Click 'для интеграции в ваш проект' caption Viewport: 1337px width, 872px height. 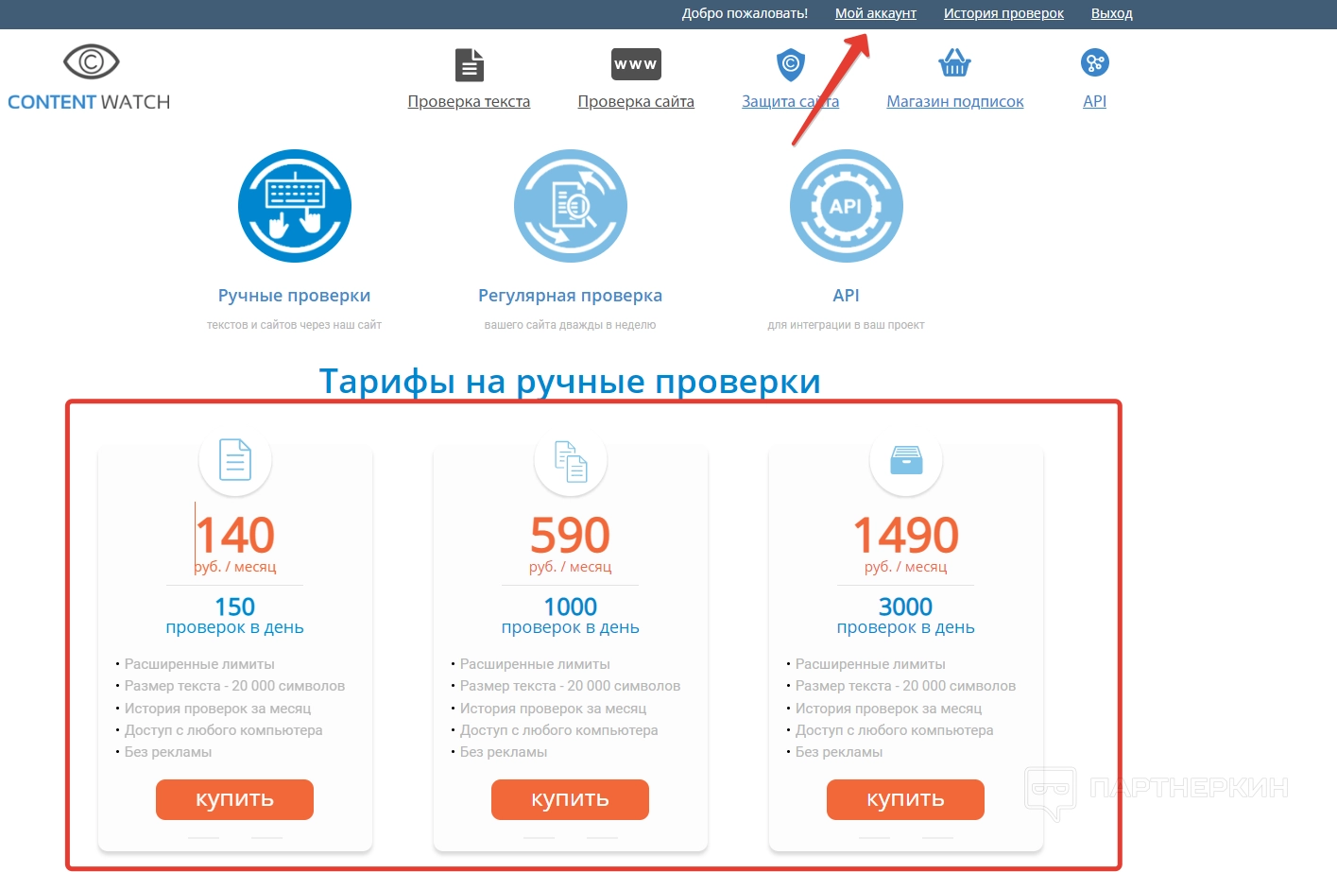pos(847,325)
